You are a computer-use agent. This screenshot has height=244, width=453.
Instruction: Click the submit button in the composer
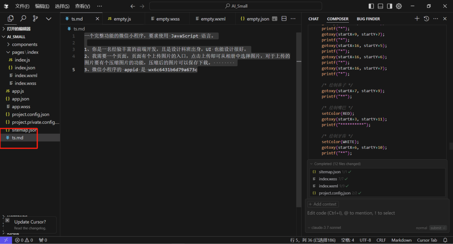437,228
